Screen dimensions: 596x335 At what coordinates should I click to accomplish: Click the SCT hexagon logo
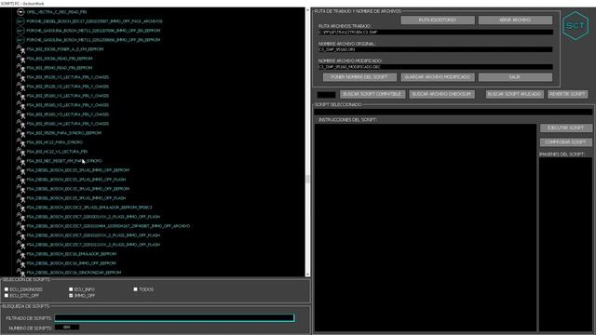click(576, 26)
